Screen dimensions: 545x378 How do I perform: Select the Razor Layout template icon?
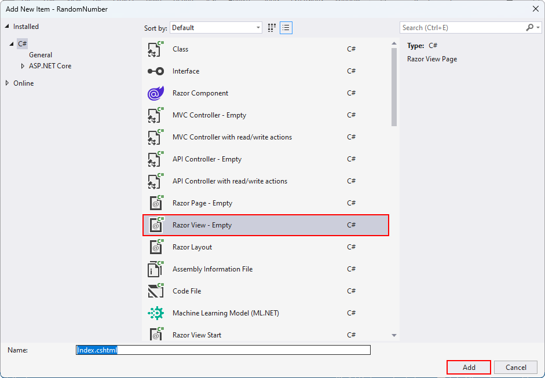point(155,247)
